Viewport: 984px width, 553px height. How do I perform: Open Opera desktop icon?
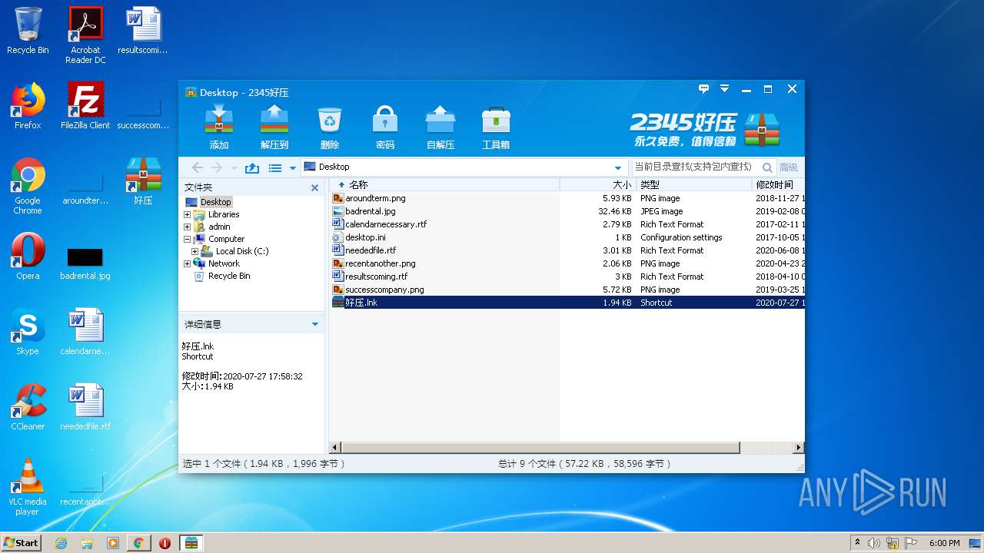tap(28, 257)
